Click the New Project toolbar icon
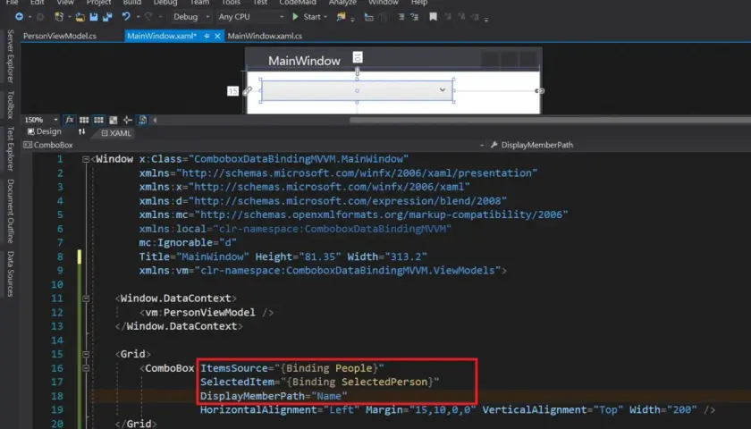The image size is (751, 429). (59, 17)
